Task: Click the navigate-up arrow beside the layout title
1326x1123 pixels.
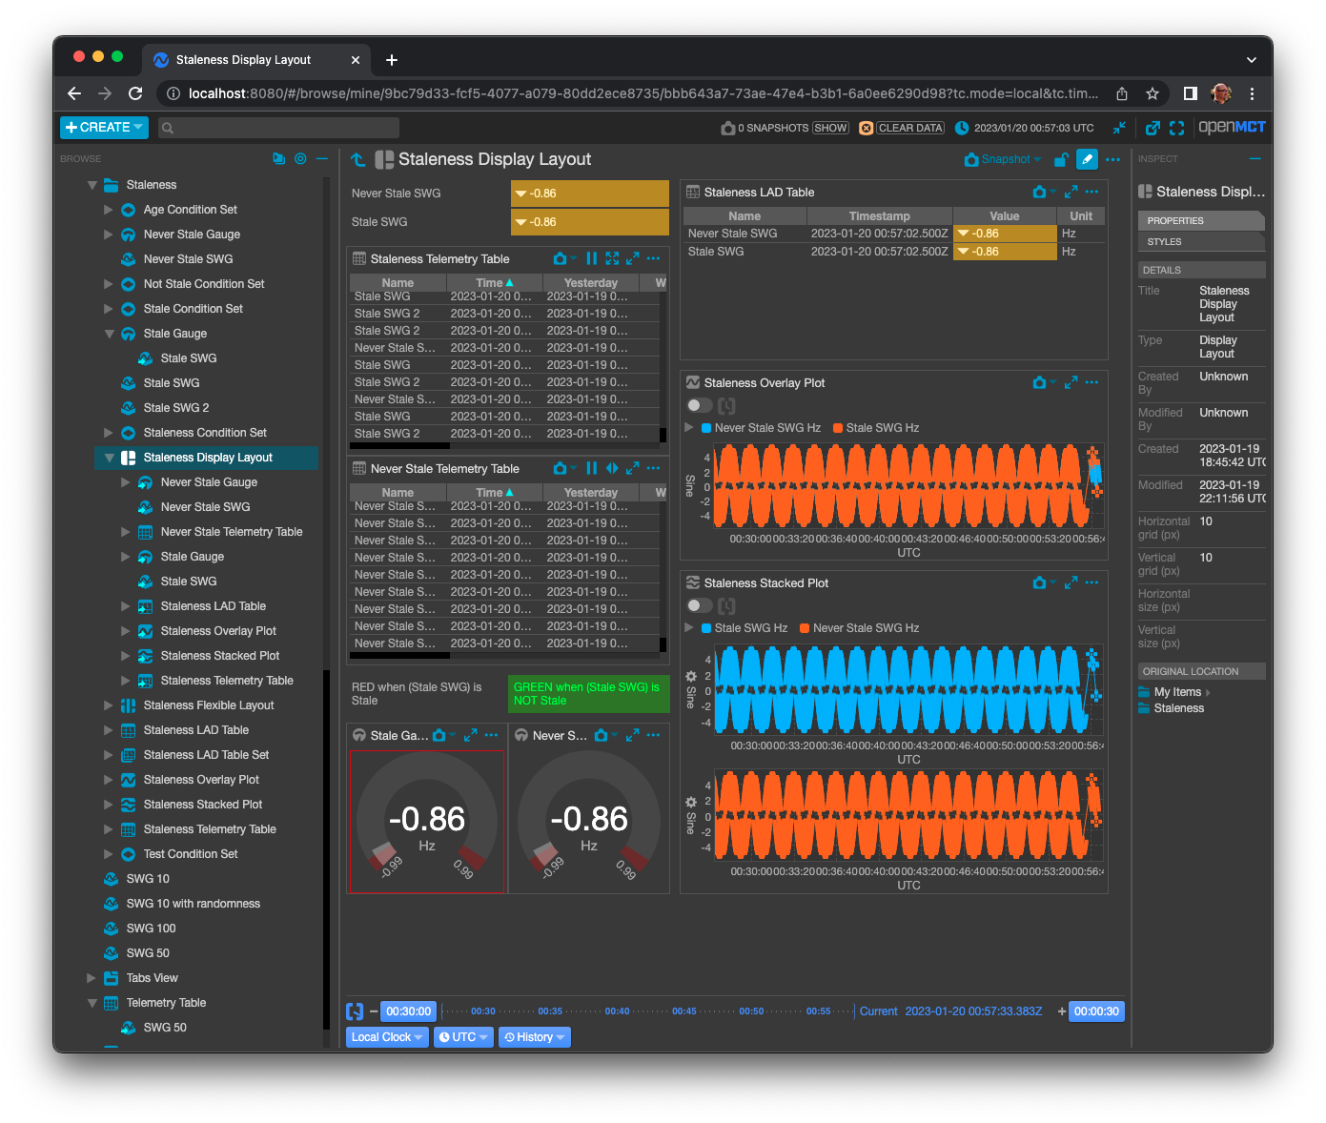Action: (357, 159)
